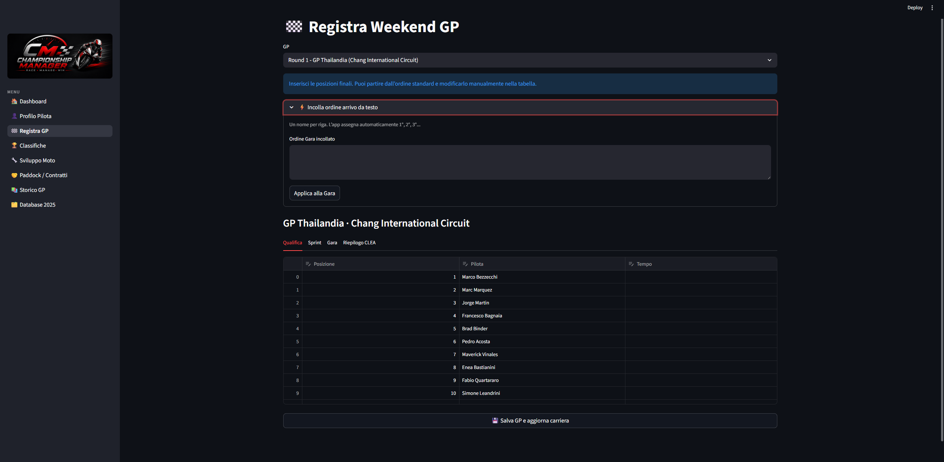Screen dimensions: 944x462
Task: Open Profilo Pilota page
Action: pyautogui.click(x=60, y=116)
